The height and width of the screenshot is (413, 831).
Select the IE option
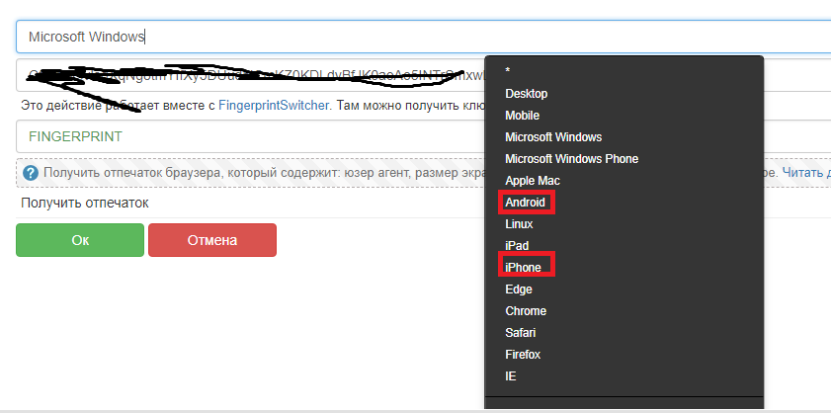click(511, 376)
